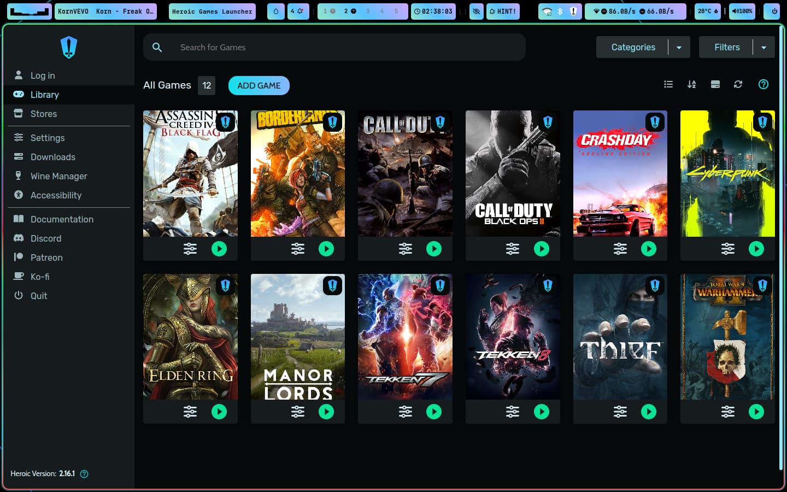Launch Total War Warhammer
787x492 pixels.
tap(756, 412)
